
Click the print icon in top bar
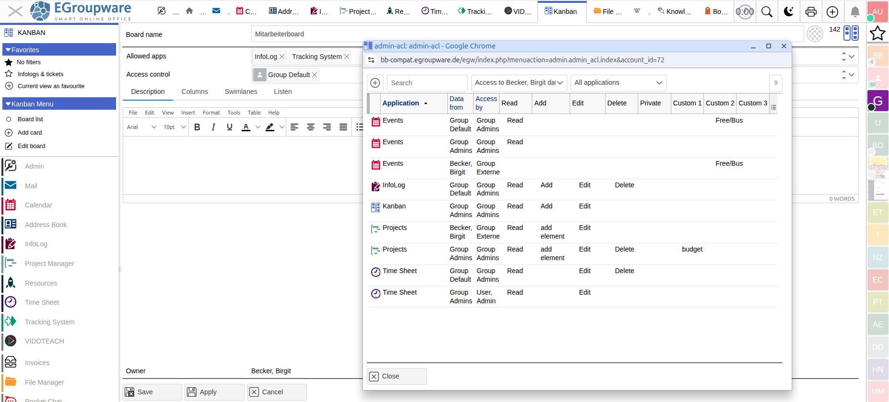[x=811, y=12]
